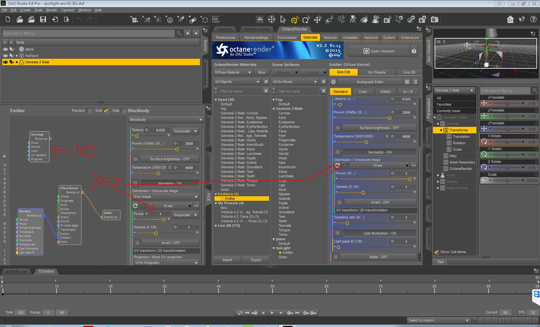
Task: Open the Blackbody emission type dropdown
Action: click(166, 120)
